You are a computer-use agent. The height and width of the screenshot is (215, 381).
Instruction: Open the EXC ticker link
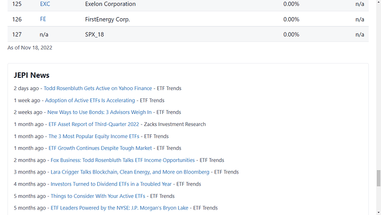[x=45, y=4]
